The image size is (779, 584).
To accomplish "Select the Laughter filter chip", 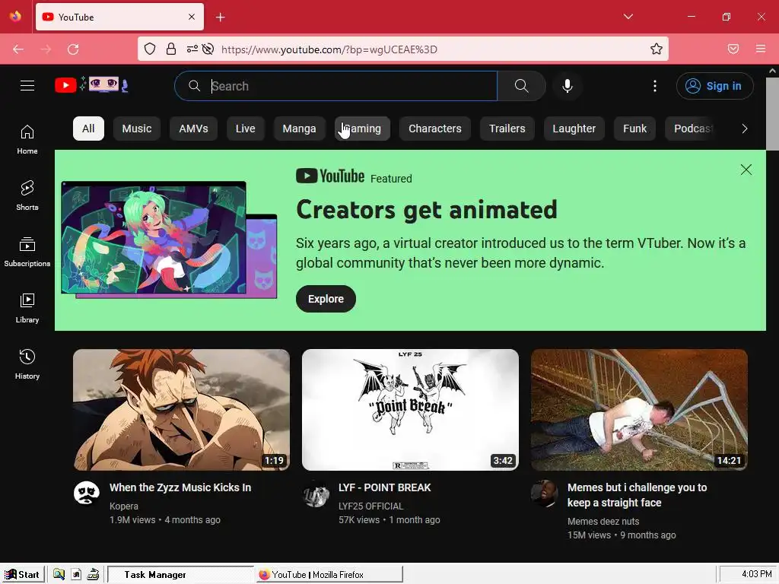I will coord(574,129).
